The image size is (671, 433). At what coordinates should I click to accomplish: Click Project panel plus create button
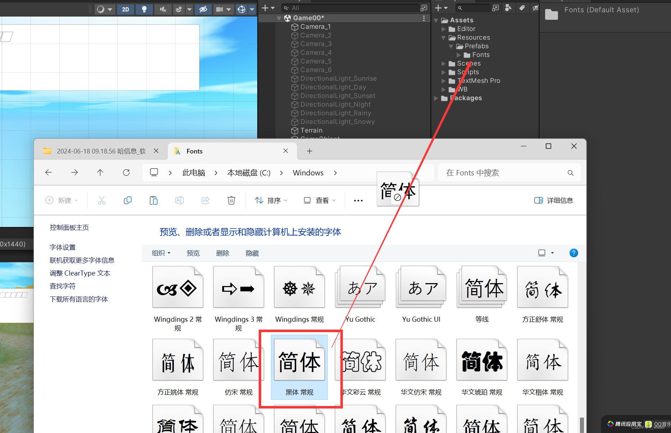(x=441, y=8)
